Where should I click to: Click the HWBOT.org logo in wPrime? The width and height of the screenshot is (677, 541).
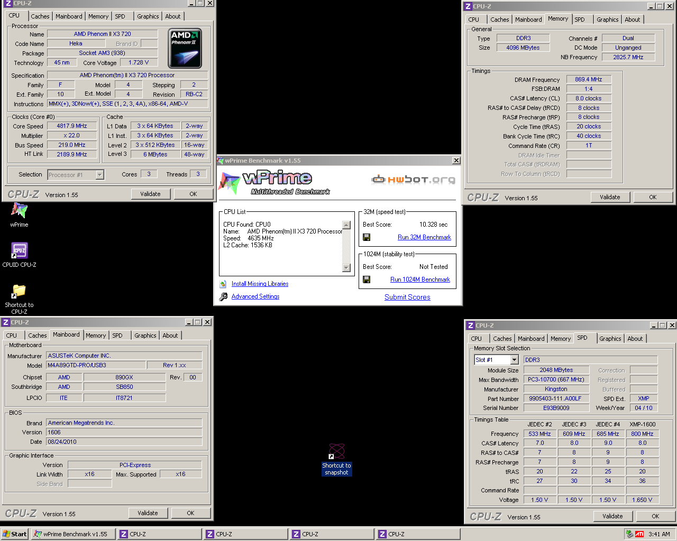click(413, 180)
